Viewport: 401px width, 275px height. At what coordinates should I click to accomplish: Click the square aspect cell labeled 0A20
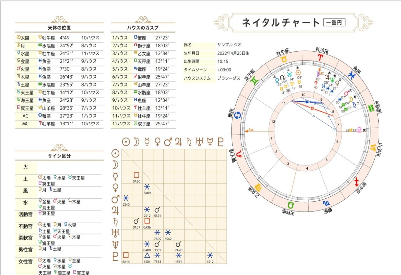(136, 178)
